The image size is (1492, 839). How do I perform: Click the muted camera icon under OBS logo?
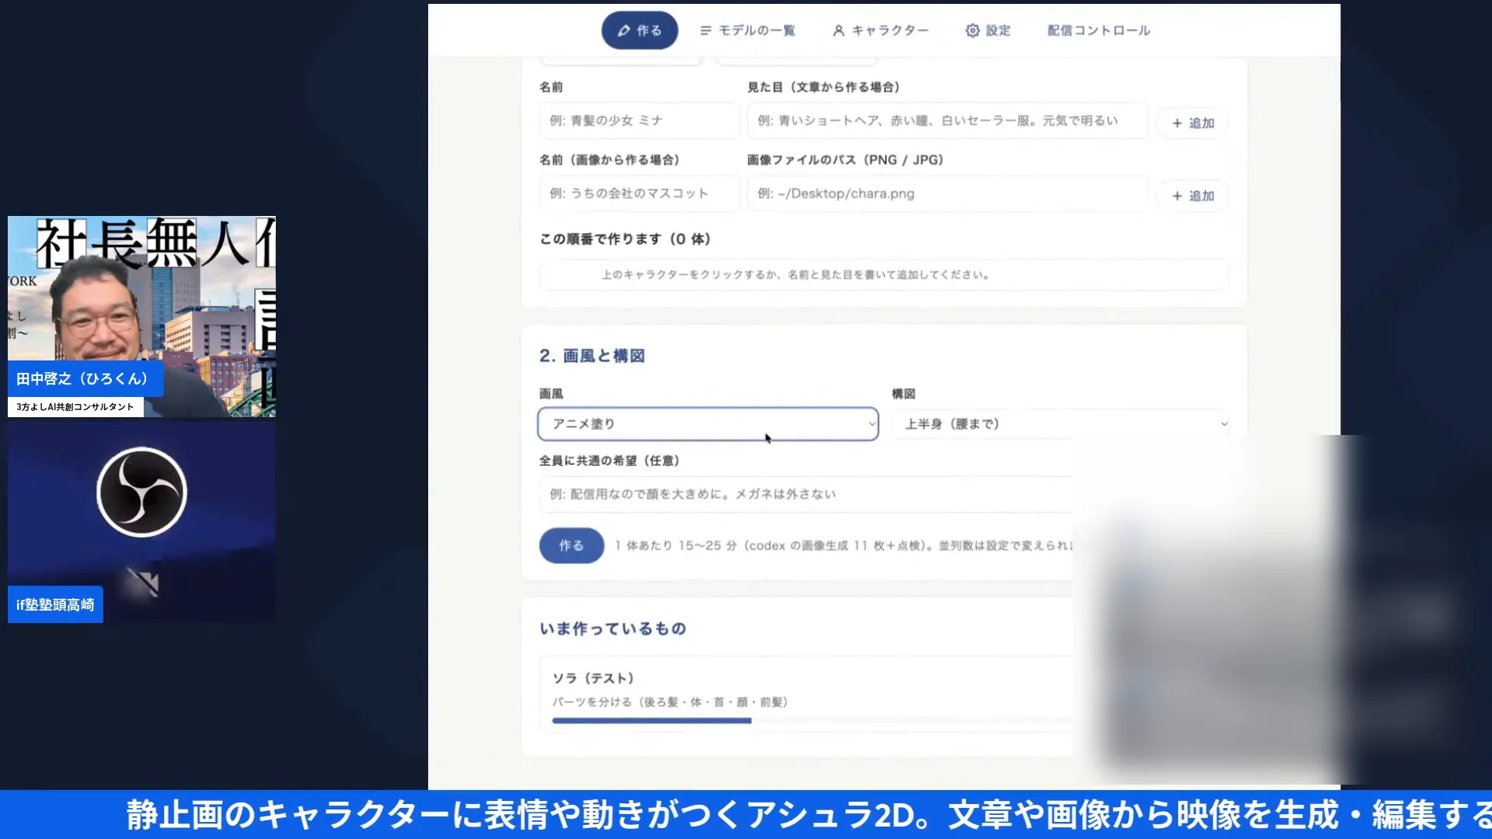[x=142, y=584]
